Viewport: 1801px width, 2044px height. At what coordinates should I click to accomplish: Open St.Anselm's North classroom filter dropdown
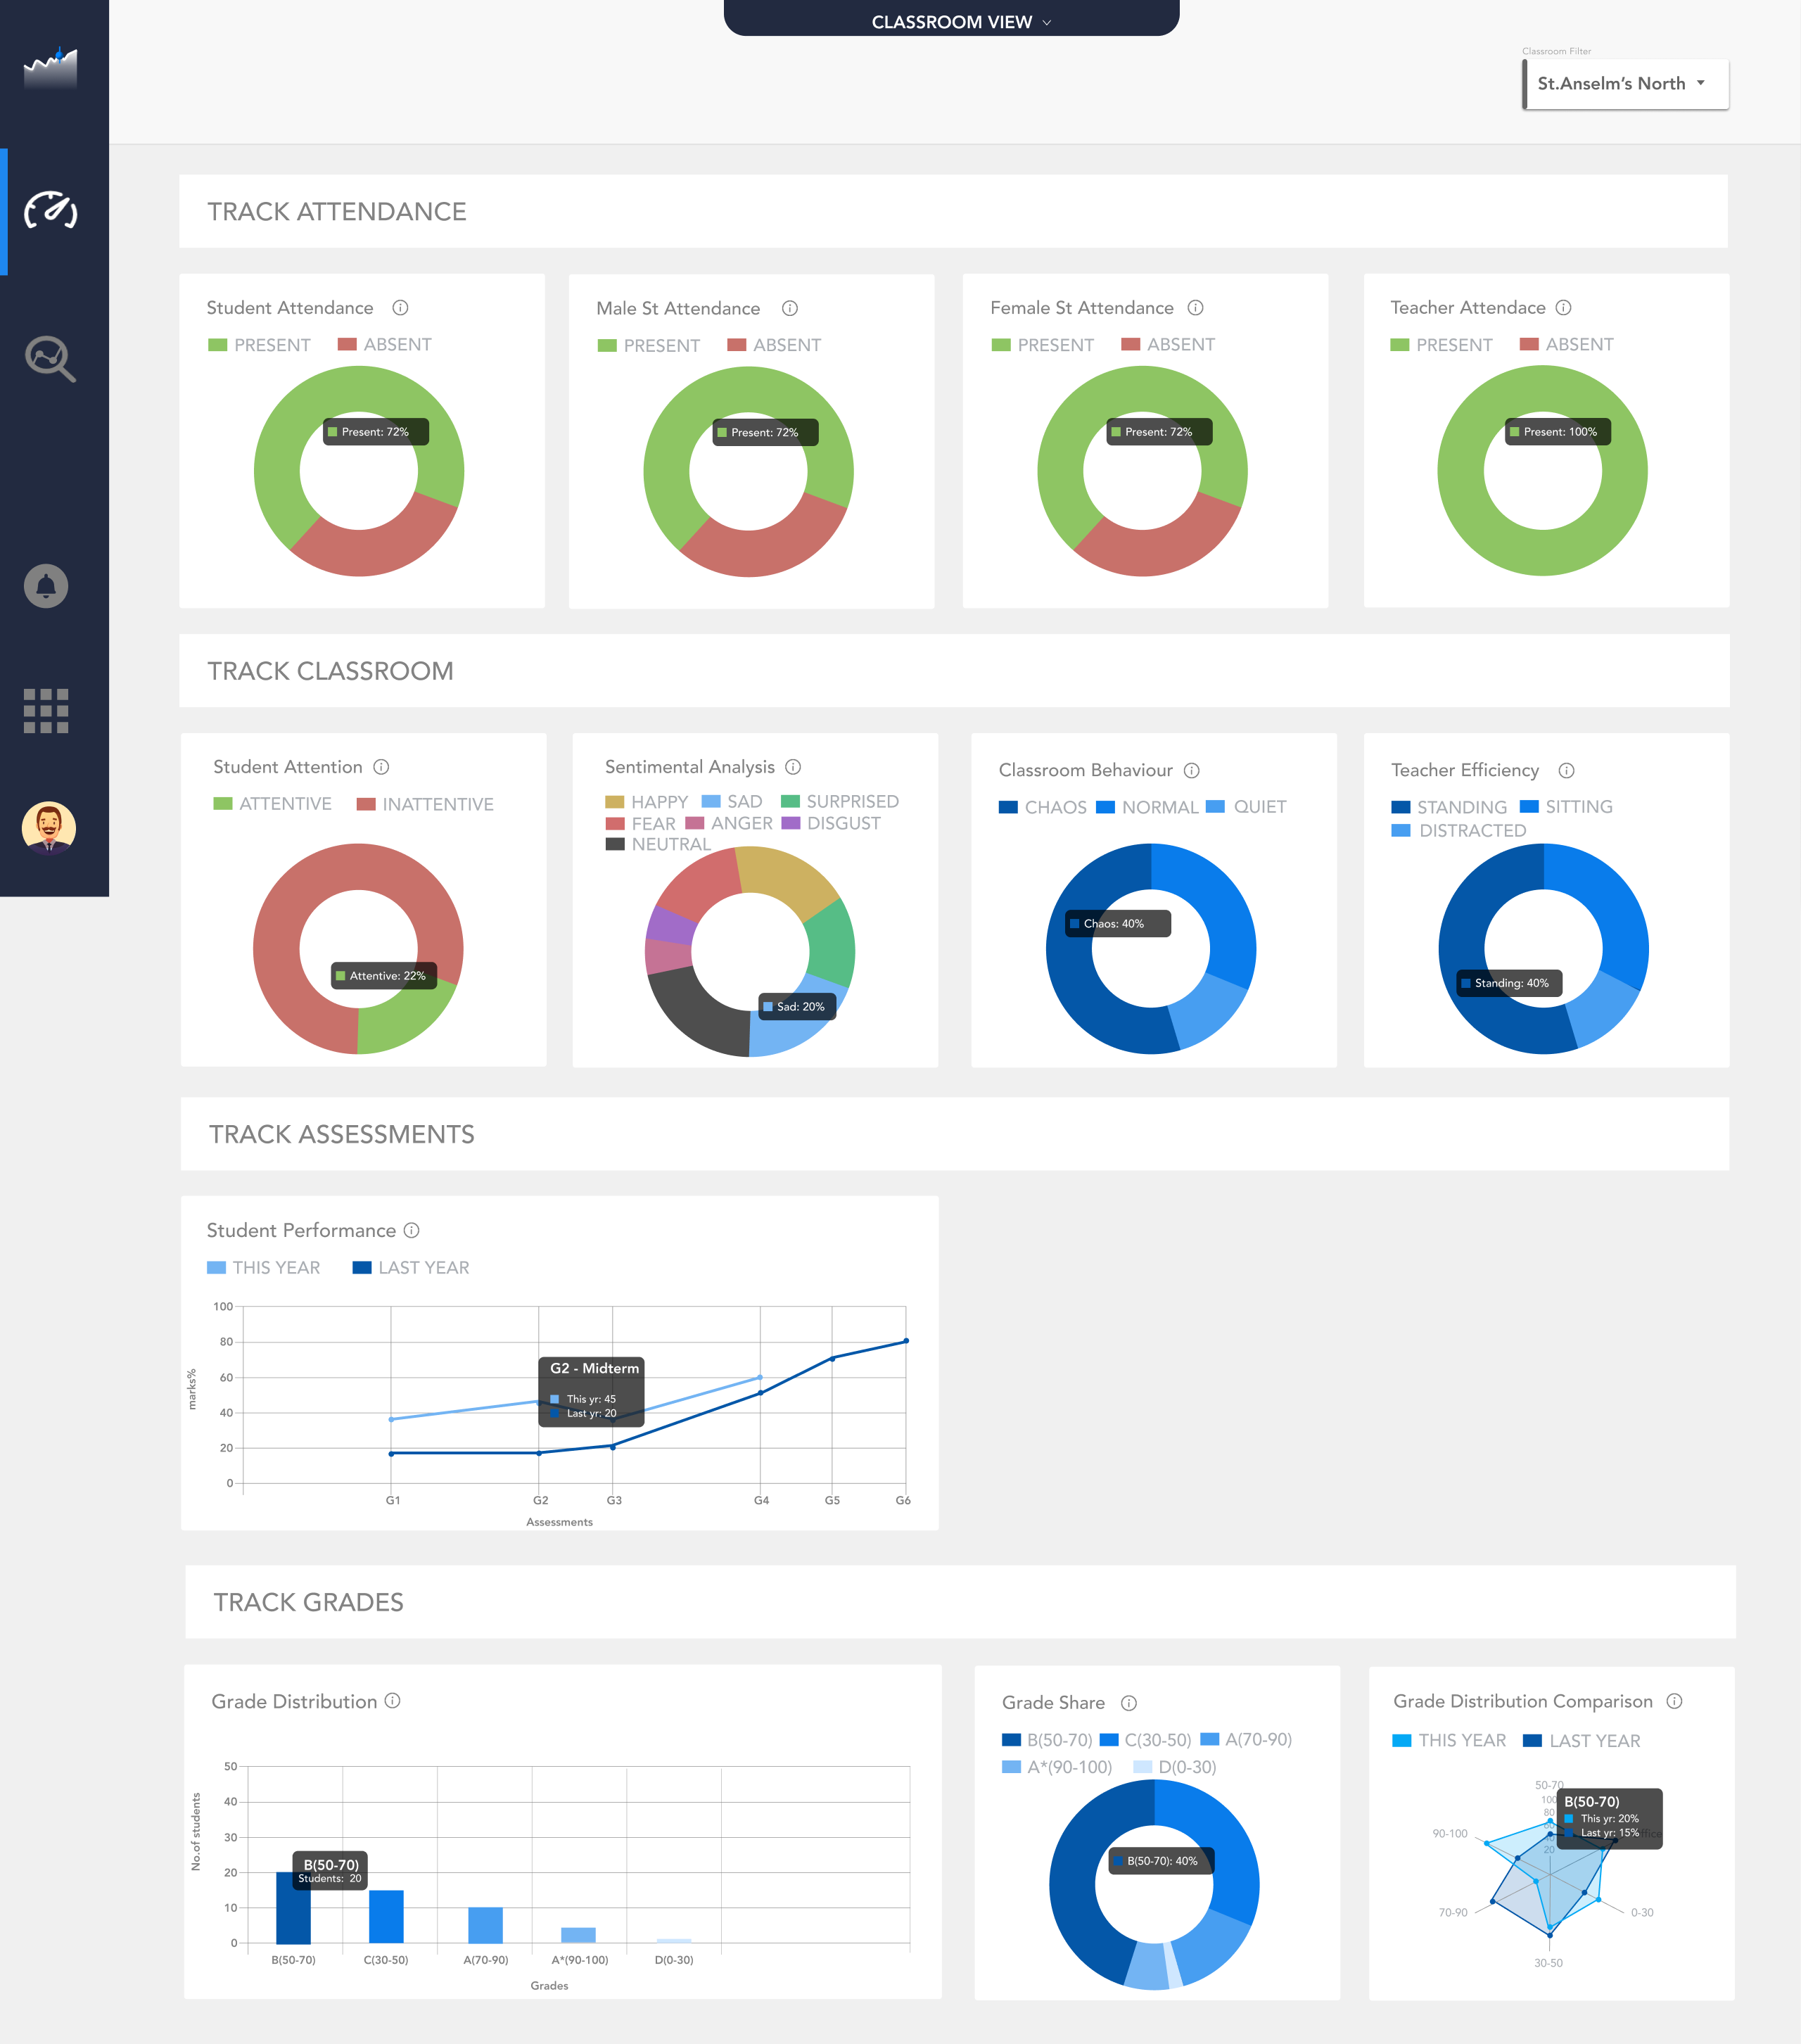click(1611, 84)
